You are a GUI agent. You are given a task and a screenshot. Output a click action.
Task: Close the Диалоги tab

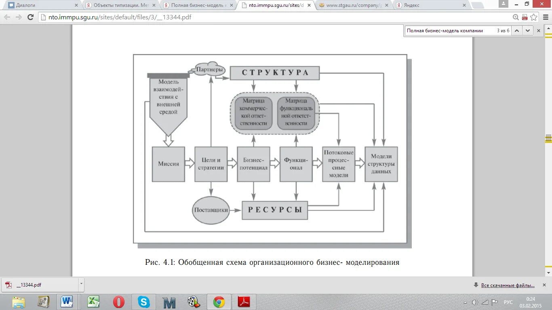pyautogui.click(x=77, y=5)
